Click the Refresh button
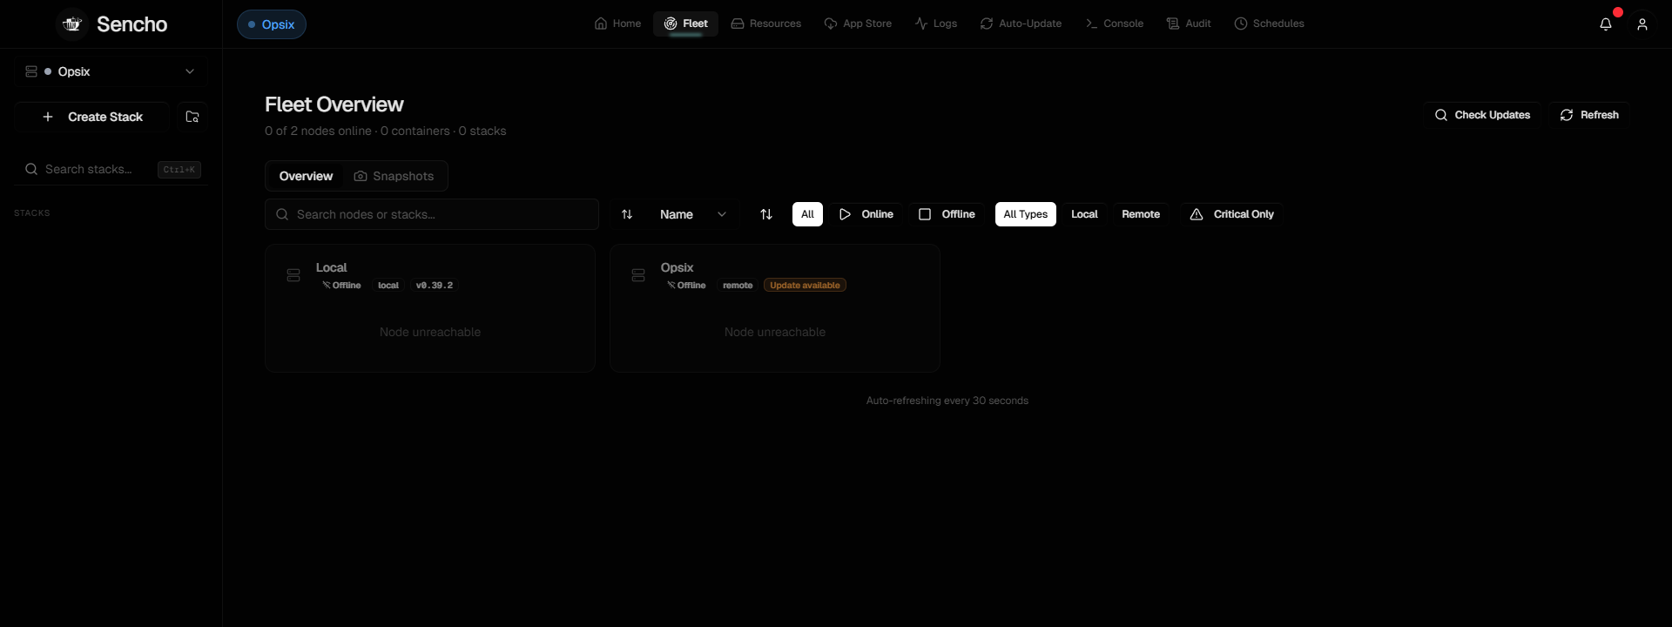This screenshot has width=1672, height=627. (1589, 115)
